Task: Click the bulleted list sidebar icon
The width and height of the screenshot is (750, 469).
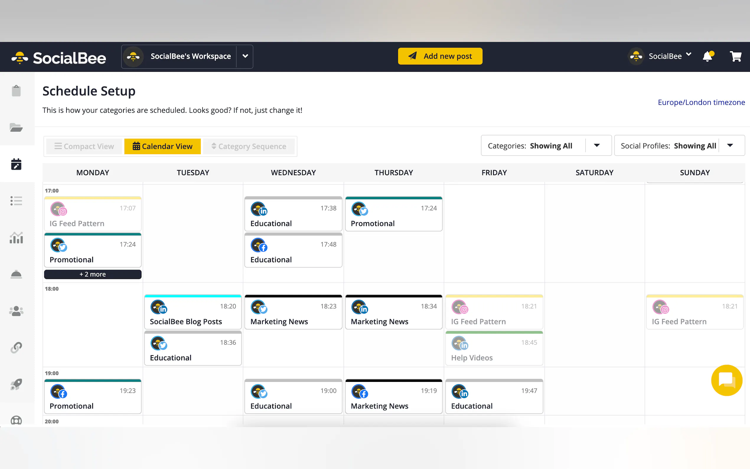Action: coord(16,201)
